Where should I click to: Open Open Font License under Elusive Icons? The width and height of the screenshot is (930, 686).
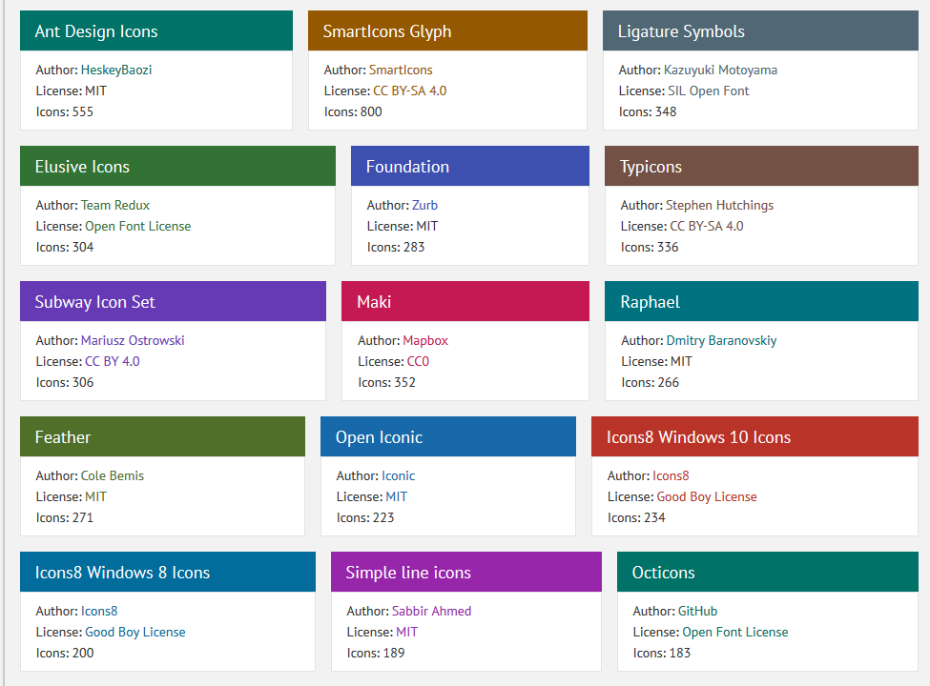click(137, 226)
